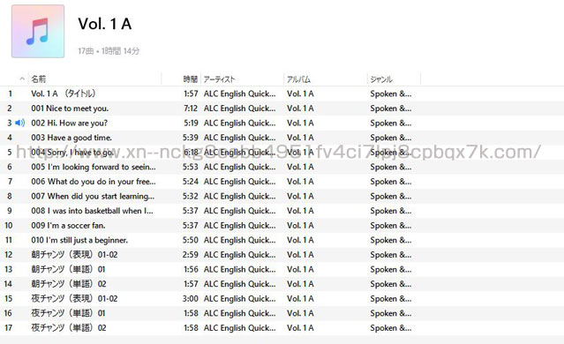Screen dimensions: 564x344
Task: Click the album cell of track 17
Action: point(300,328)
